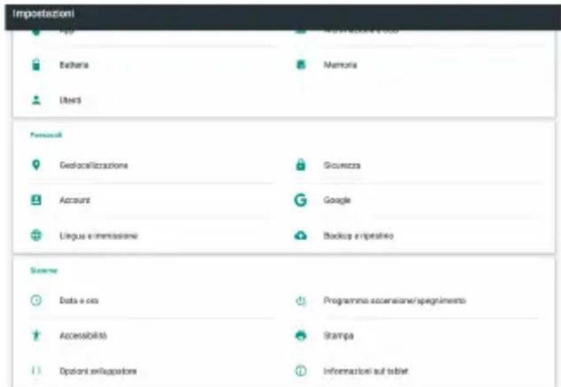Open the Memoria storage icon

301,65
